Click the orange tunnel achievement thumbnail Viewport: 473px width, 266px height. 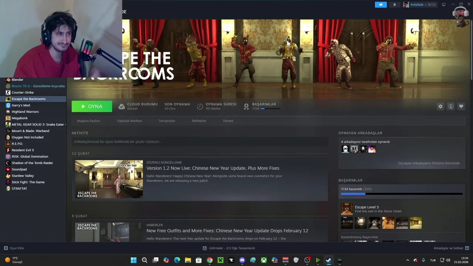(x=388, y=223)
